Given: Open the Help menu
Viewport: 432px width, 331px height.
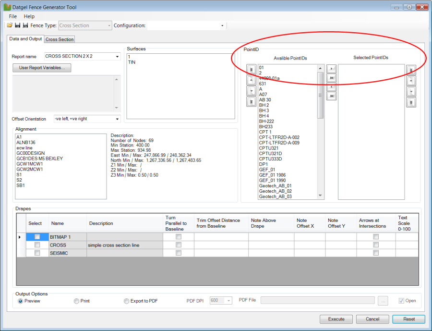Looking at the screenshot, I should (29, 16).
